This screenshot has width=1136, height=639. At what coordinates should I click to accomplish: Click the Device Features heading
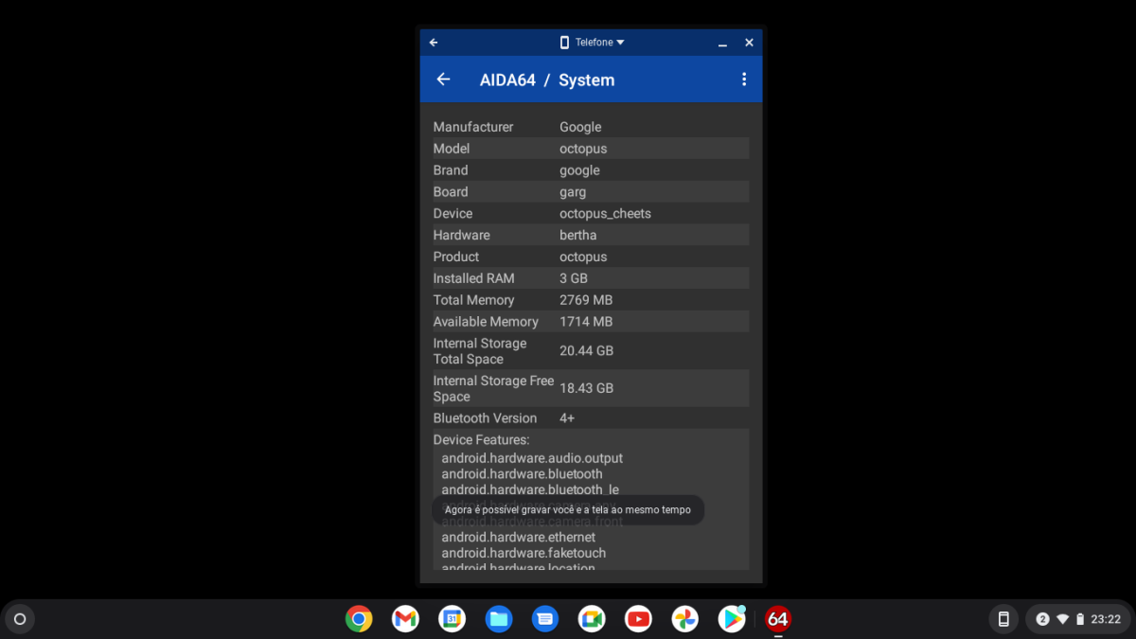(x=481, y=440)
